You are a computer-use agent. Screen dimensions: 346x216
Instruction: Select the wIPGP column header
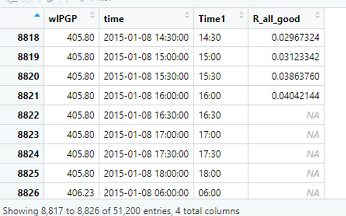pos(62,19)
